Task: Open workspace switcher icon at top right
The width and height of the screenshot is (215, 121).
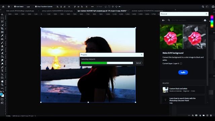Action: (207, 7)
